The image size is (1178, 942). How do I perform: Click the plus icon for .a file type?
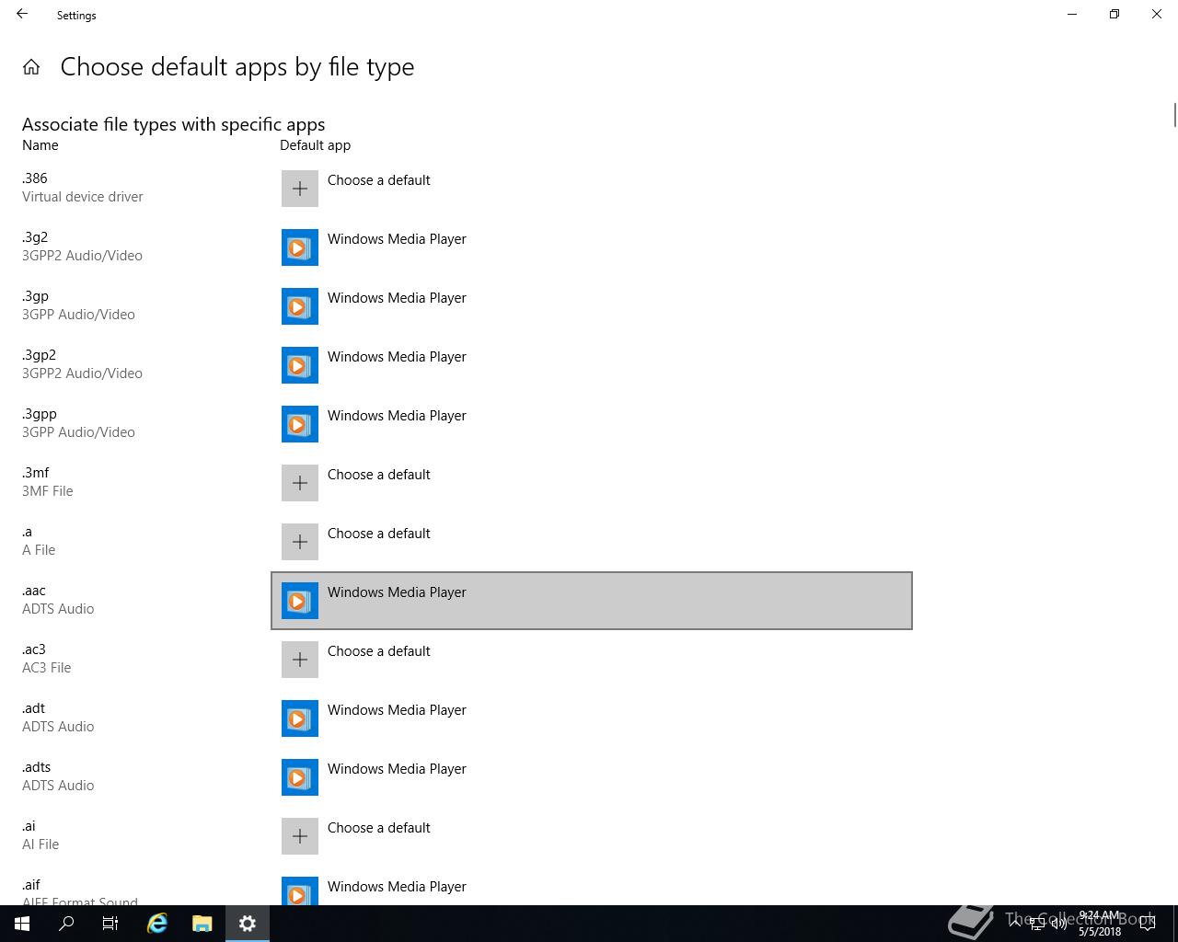[x=300, y=542]
